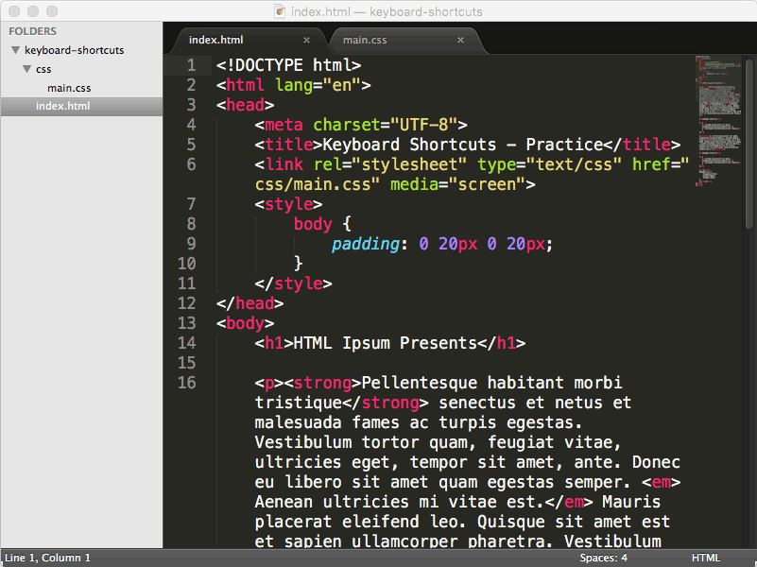Open the Spaces: 4 indentation menu
757x567 pixels.
point(603,558)
